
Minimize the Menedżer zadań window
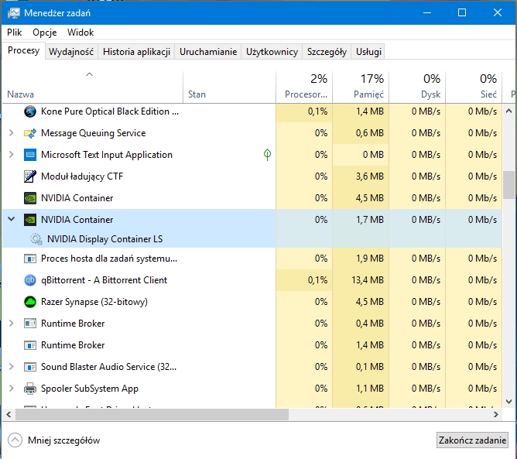pos(427,12)
